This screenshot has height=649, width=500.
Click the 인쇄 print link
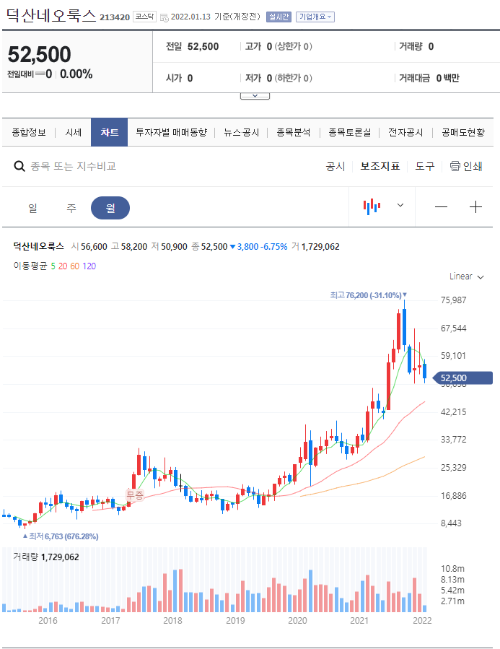click(x=473, y=166)
